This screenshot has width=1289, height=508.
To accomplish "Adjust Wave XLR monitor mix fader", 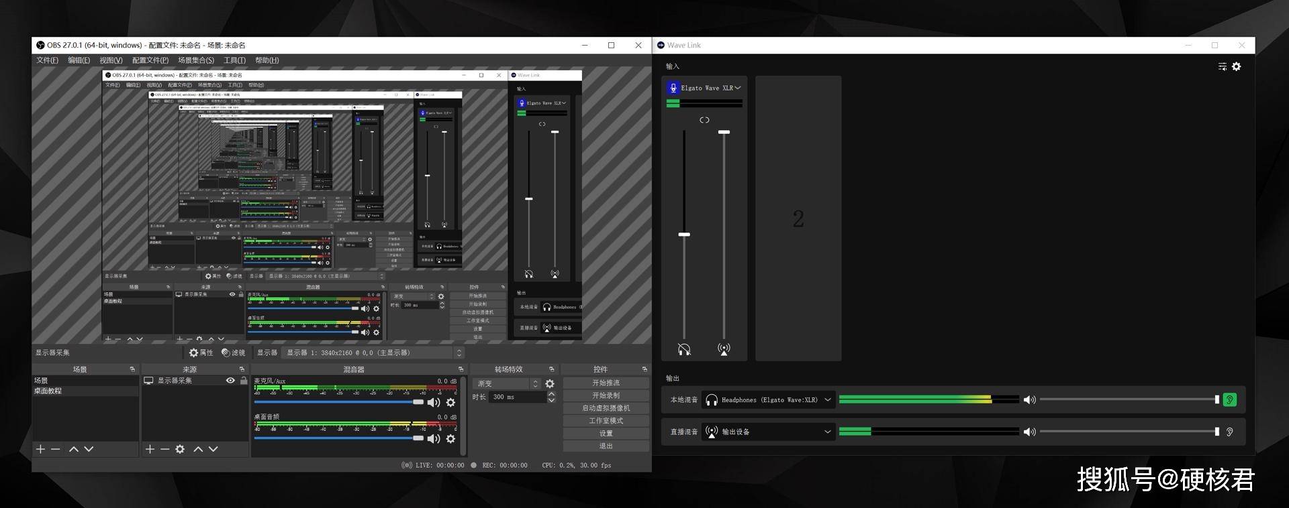I will click(684, 235).
